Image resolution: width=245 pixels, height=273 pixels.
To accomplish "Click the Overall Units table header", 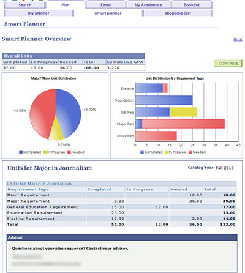I will click(73, 56).
